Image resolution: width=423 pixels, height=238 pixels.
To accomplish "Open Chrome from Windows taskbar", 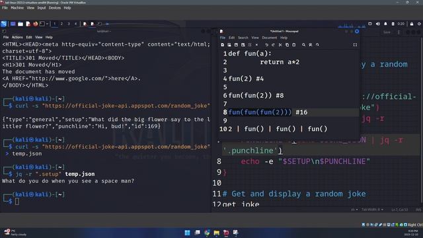I will click(x=207, y=233).
